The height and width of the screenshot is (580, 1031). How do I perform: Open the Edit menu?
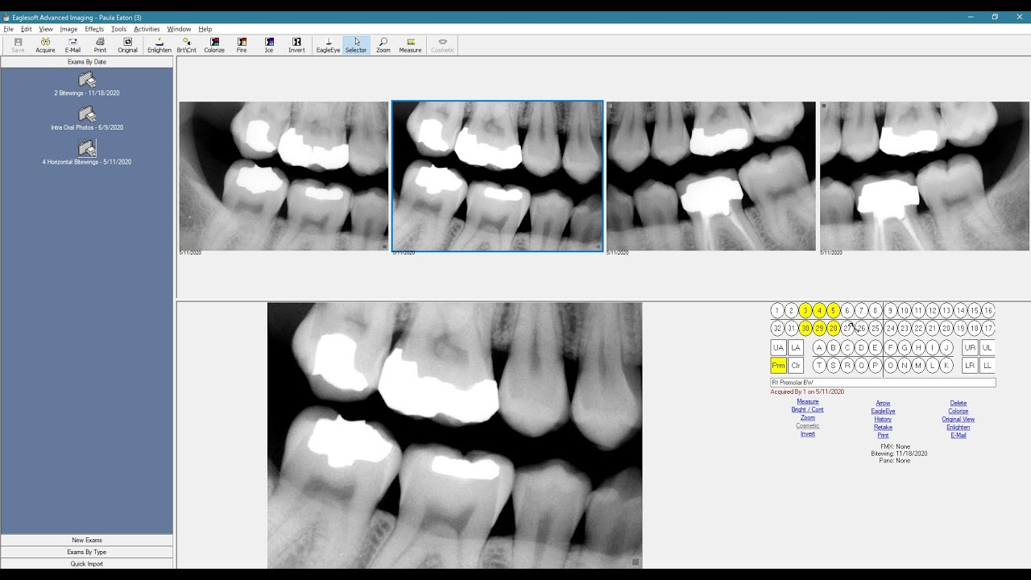[27, 29]
